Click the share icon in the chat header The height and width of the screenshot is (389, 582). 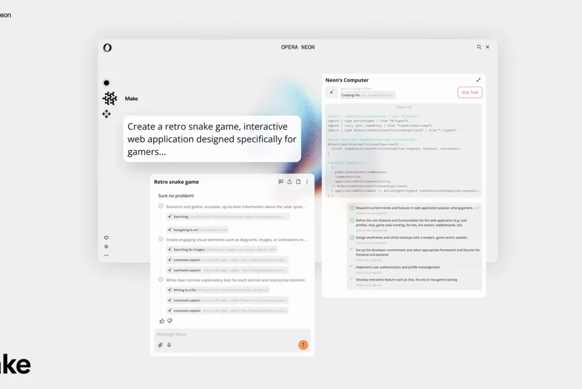tap(290, 182)
